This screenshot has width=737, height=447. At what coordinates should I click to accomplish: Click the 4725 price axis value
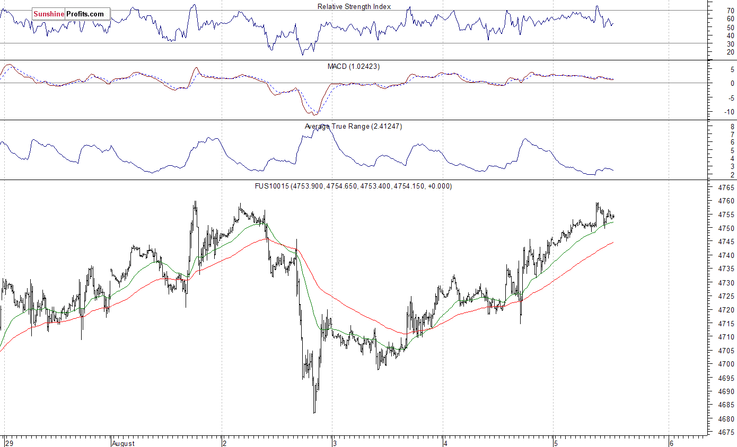coord(726,297)
